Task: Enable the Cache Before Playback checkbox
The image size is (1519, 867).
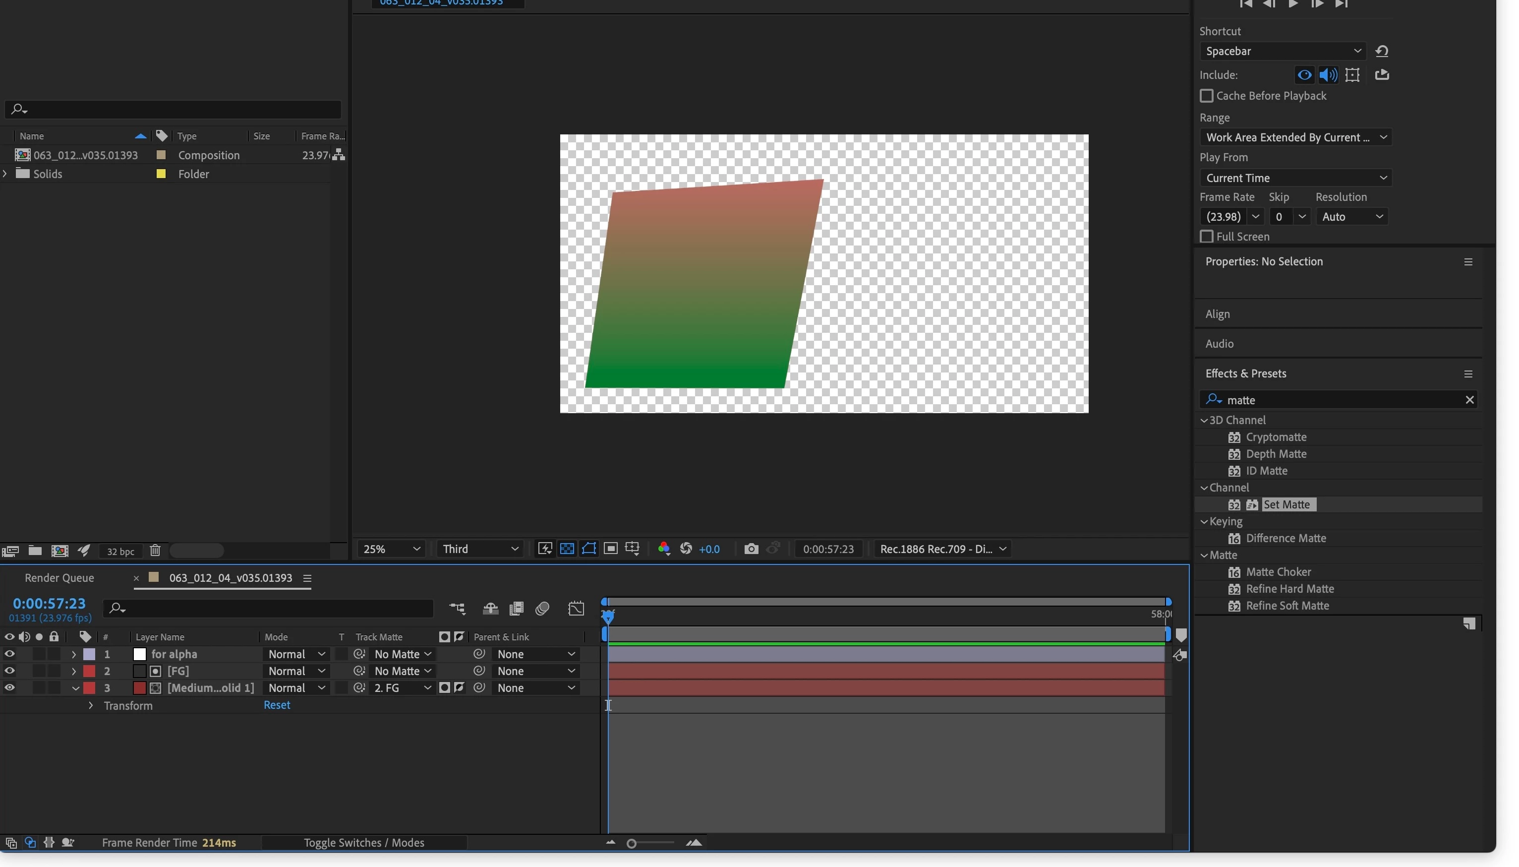Action: [x=1206, y=96]
